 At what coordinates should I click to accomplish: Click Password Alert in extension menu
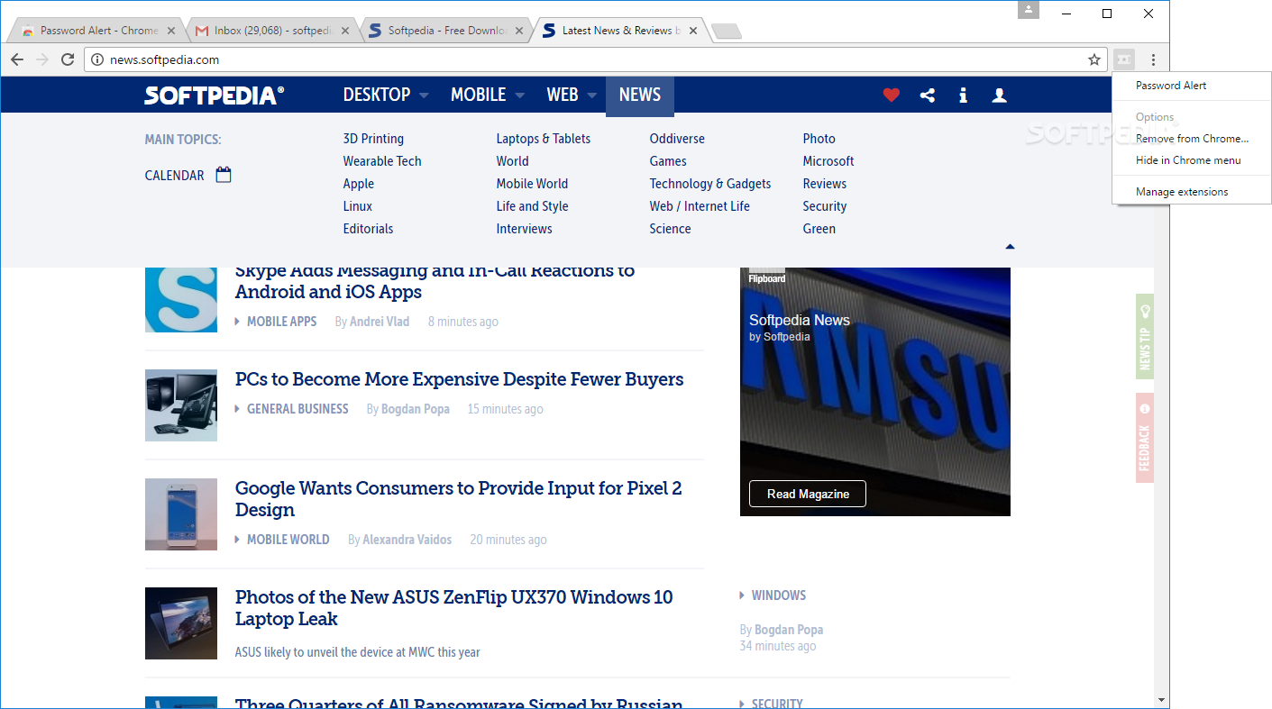point(1192,86)
